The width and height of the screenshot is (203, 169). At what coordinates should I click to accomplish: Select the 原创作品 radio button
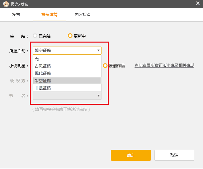point(105,66)
